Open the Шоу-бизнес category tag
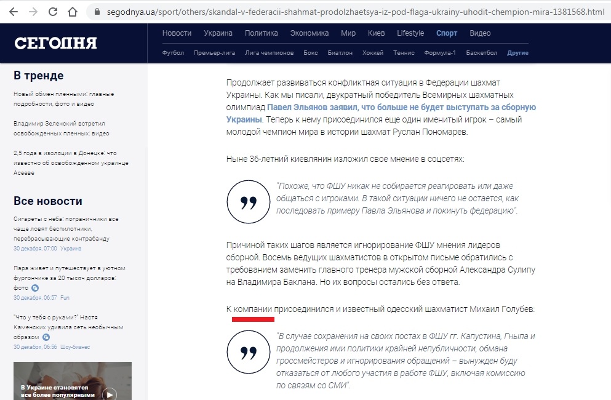 tap(75, 346)
